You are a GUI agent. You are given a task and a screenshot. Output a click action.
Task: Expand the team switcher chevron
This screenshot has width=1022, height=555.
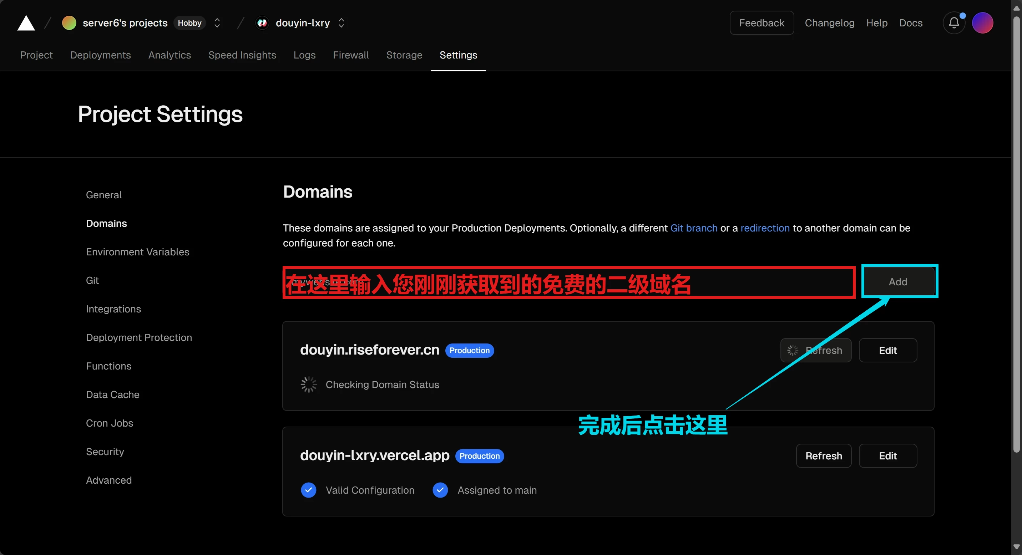pos(217,23)
